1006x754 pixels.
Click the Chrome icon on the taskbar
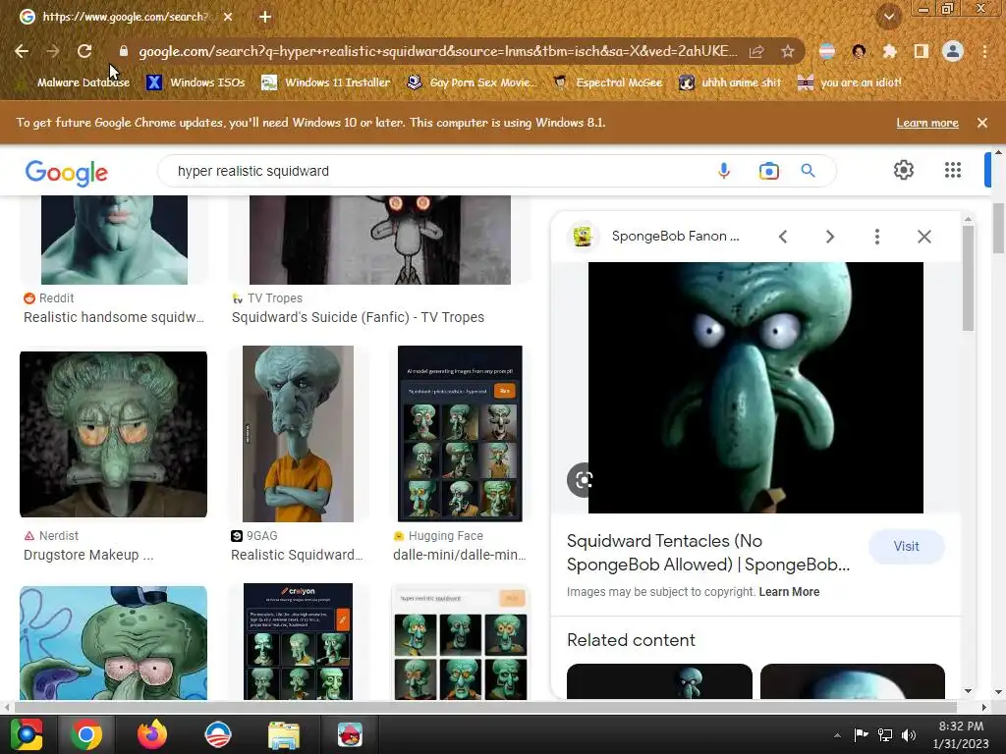86,734
